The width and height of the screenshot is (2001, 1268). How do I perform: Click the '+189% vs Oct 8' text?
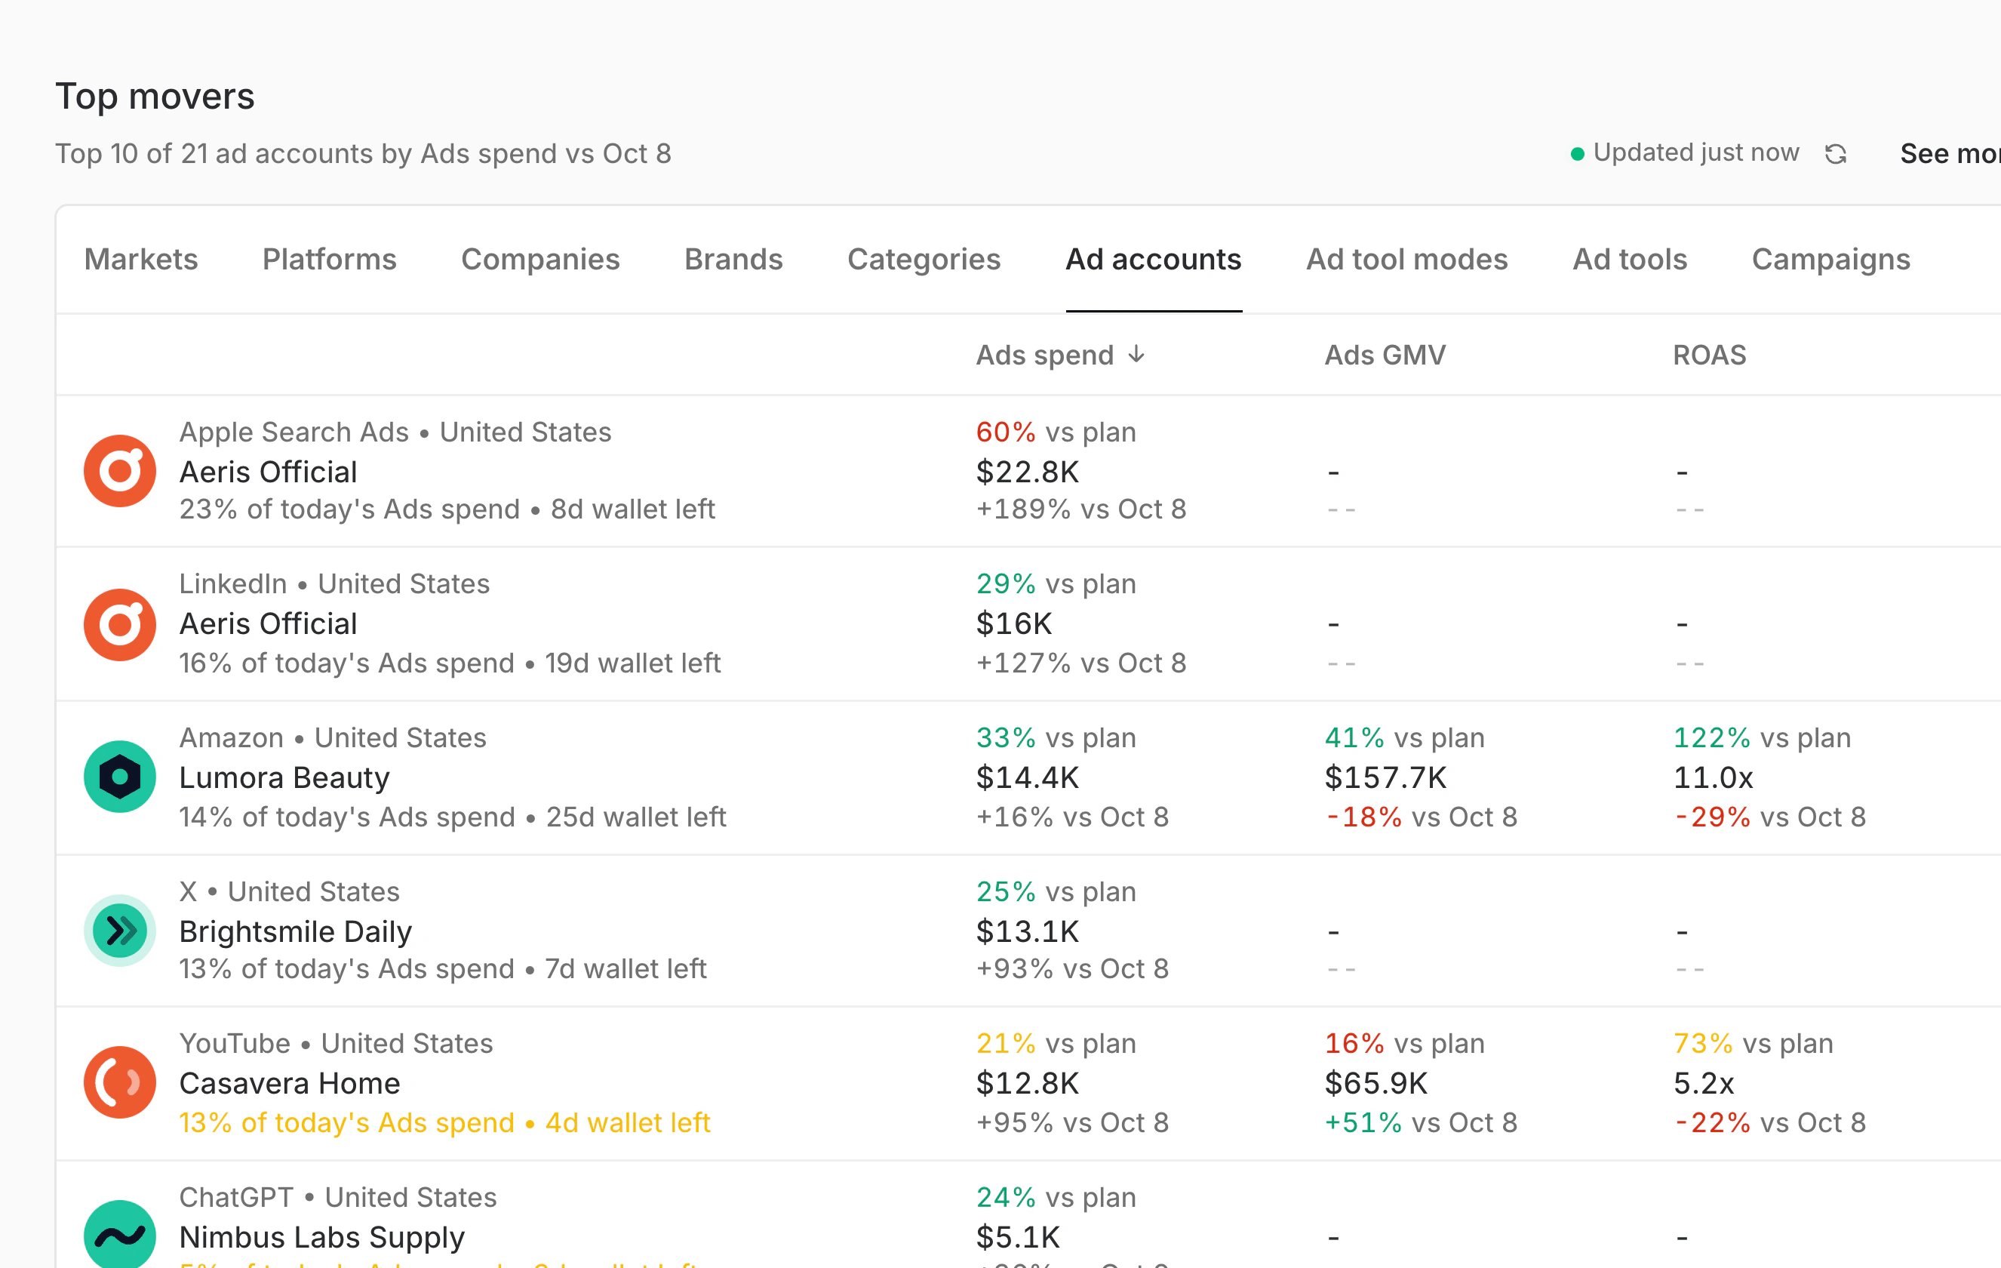click(1080, 509)
